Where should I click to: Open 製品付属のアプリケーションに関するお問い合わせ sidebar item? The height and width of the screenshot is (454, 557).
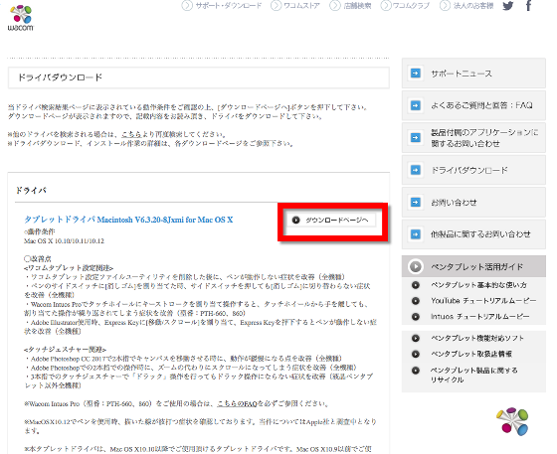pos(473,138)
